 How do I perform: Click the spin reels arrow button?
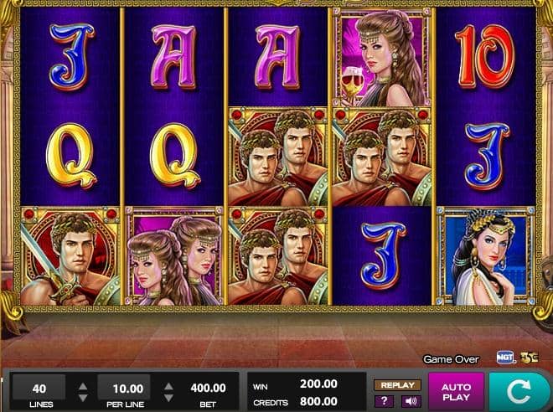[519, 390]
